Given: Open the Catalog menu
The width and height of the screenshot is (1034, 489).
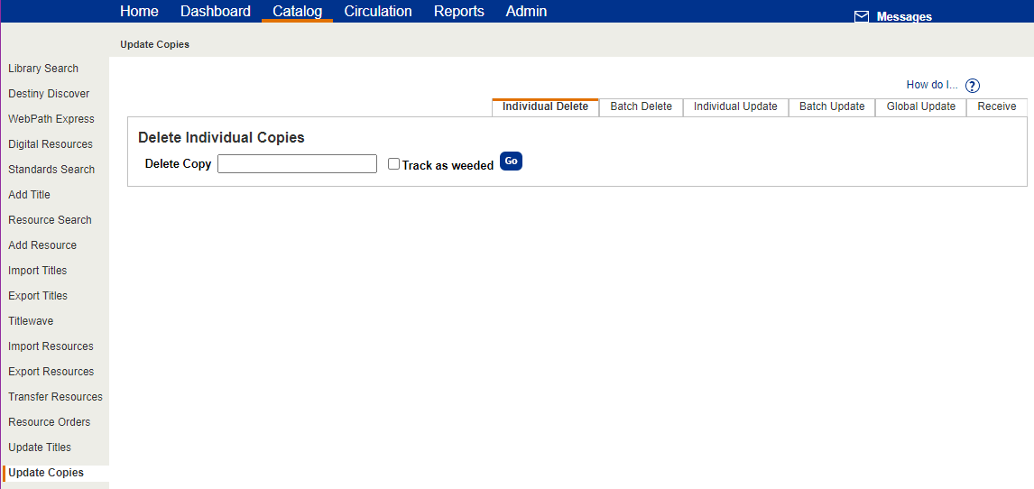Looking at the screenshot, I should click(x=298, y=11).
